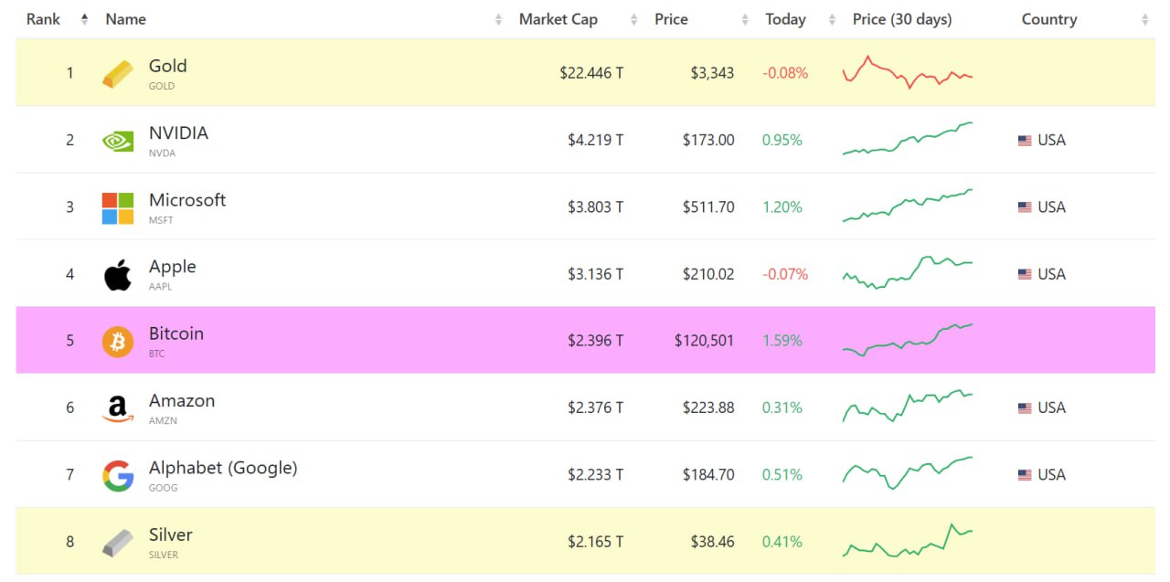The image size is (1170, 582).
Task: Click the USA flag in NVIDIA row
Action: point(1025,141)
